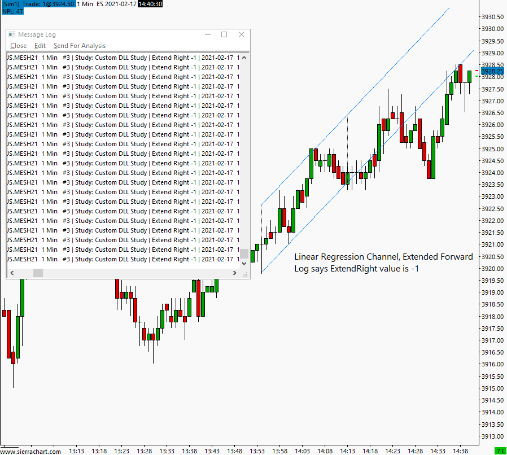Click the 13:53 time axis label
The width and height of the screenshot is (507, 455).
point(257,451)
